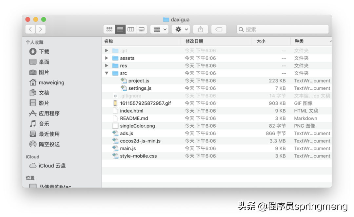Go forward with the right arrow button
The width and height of the screenshot is (354, 217).
click(41, 29)
